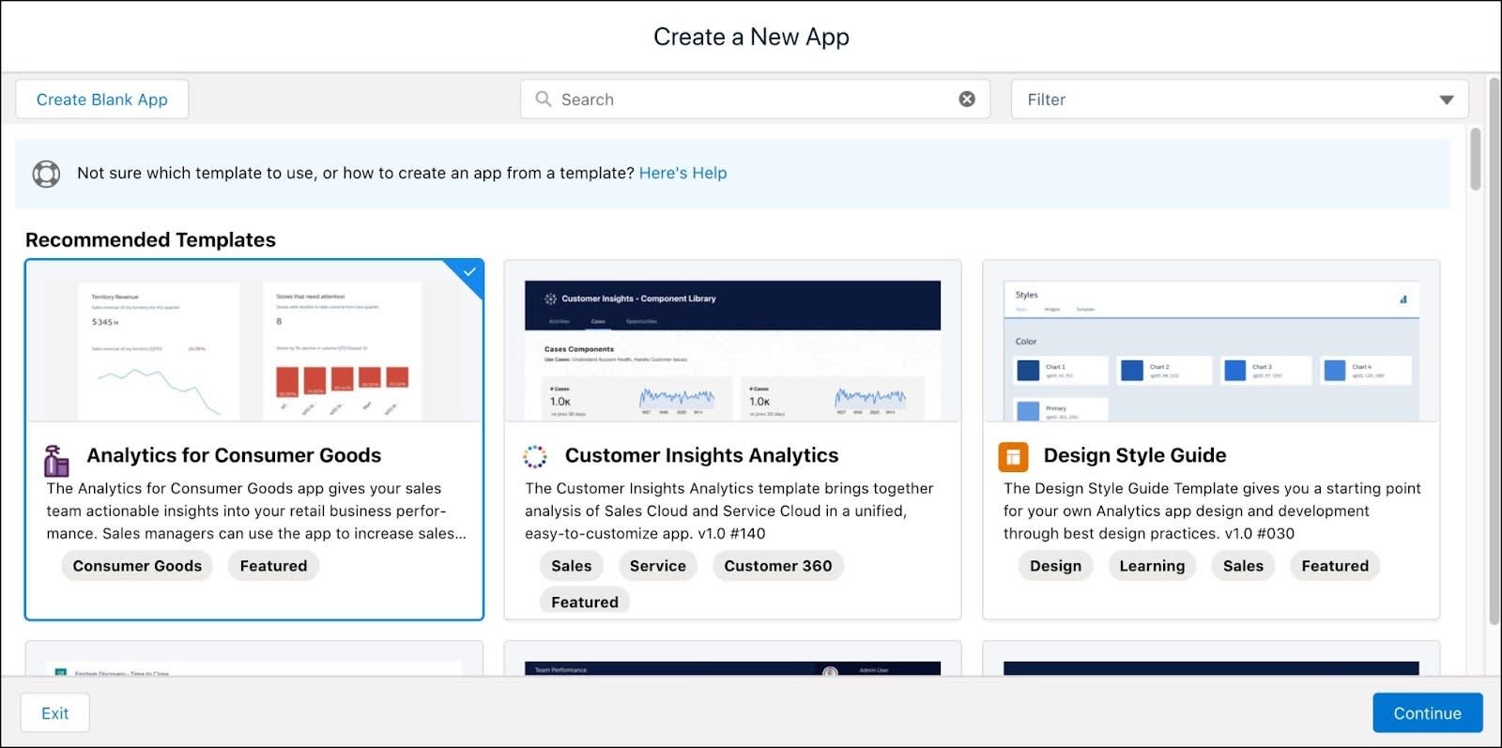Image resolution: width=1502 pixels, height=748 pixels.
Task: Click the Analytics for Consumer Goods title
Action: [x=234, y=455]
